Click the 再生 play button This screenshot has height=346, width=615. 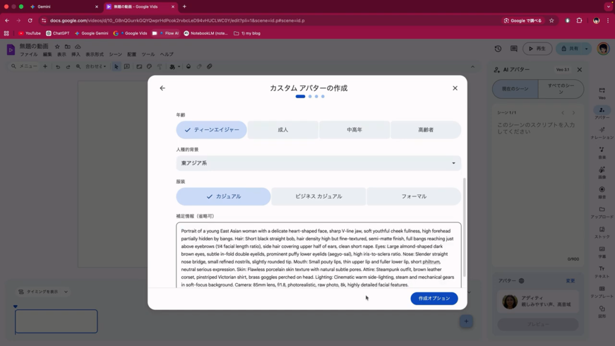tap(537, 49)
